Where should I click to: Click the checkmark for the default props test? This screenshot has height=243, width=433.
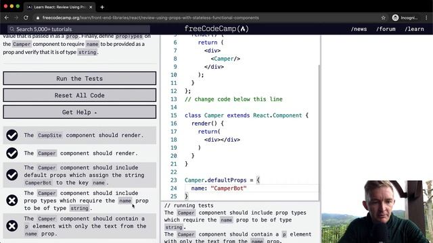click(12, 175)
